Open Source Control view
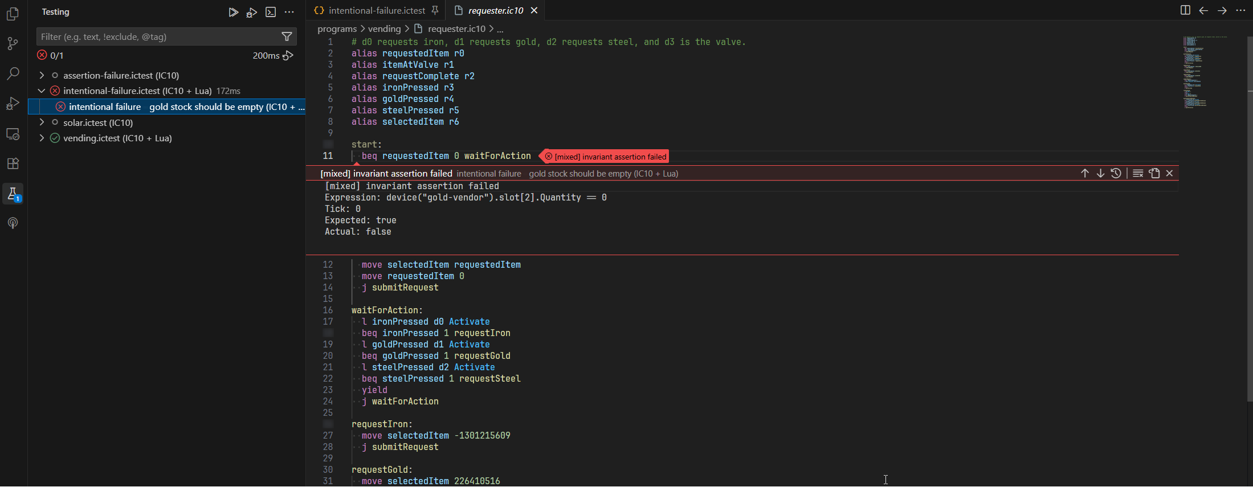This screenshot has width=1253, height=495. point(13,44)
